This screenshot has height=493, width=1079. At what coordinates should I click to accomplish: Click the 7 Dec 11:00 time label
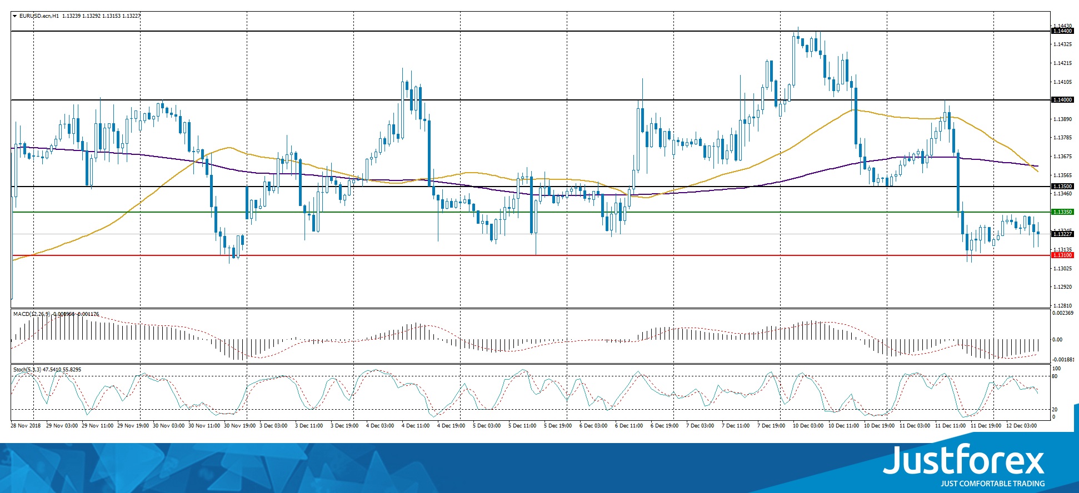point(736,426)
